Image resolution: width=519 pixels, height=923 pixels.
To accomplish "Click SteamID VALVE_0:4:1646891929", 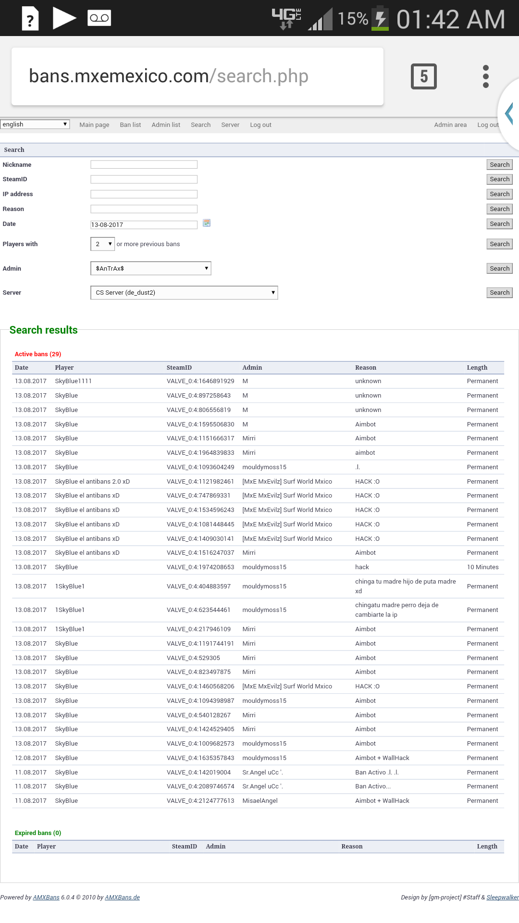I will point(200,381).
